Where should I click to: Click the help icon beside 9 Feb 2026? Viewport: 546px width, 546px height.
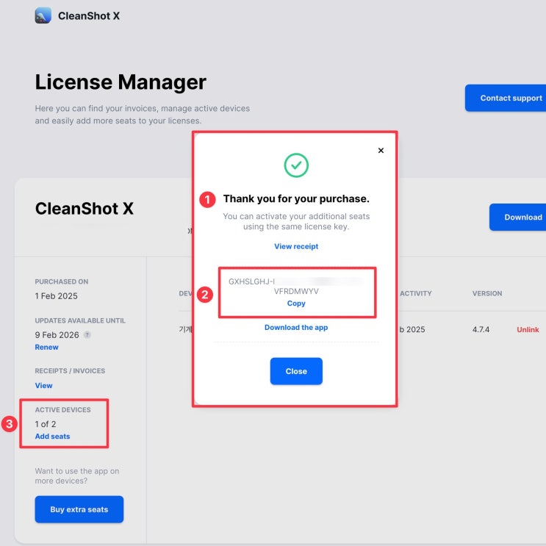pyautogui.click(x=87, y=334)
